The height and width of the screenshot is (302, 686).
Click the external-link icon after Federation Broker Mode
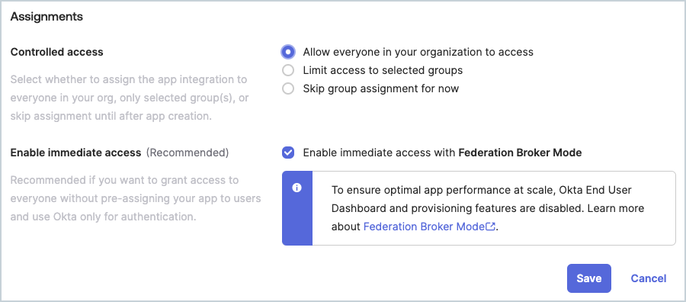[x=491, y=226]
